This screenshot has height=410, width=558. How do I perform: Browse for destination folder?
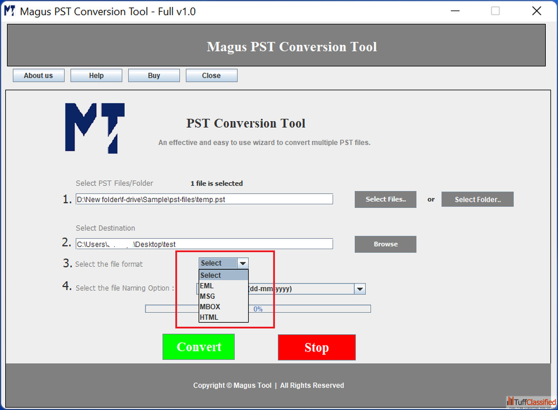click(385, 244)
